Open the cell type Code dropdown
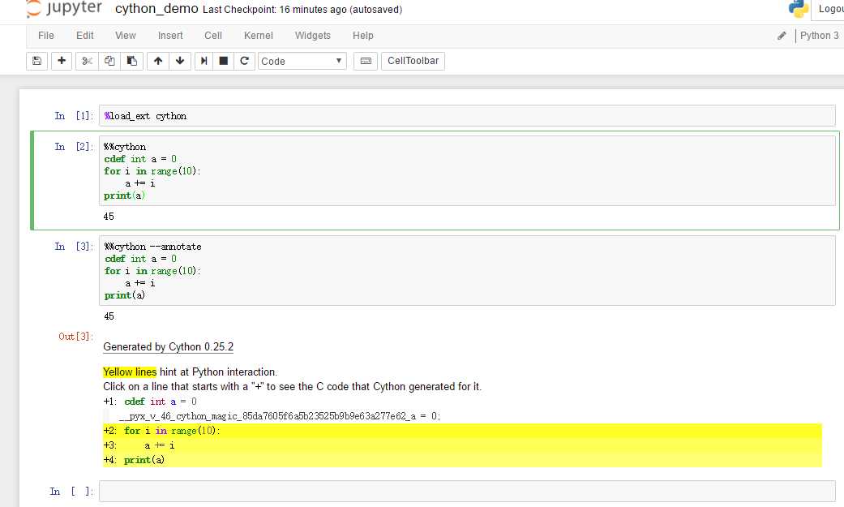The height and width of the screenshot is (507, 844). (x=302, y=61)
